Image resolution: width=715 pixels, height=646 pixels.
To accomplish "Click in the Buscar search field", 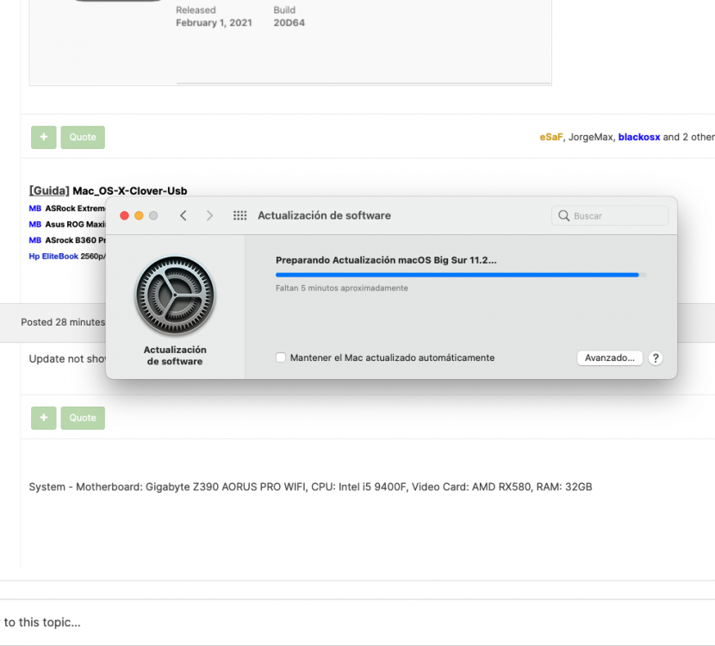I will (610, 215).
